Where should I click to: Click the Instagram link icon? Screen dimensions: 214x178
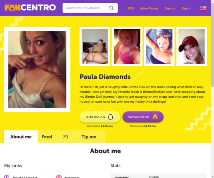point(59,176)
